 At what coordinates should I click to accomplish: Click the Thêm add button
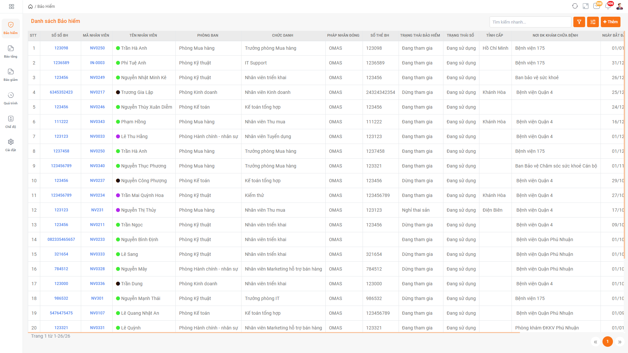610,22
